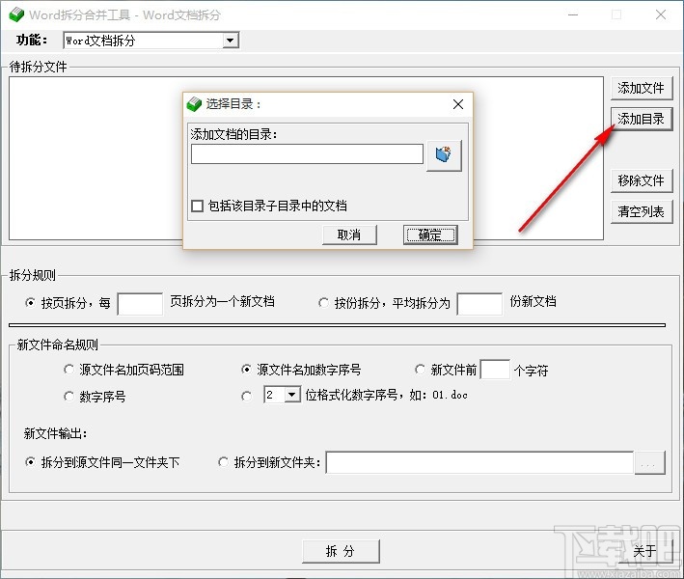Click the 关于 about button
684x579 pixels.
pos(645,551)
